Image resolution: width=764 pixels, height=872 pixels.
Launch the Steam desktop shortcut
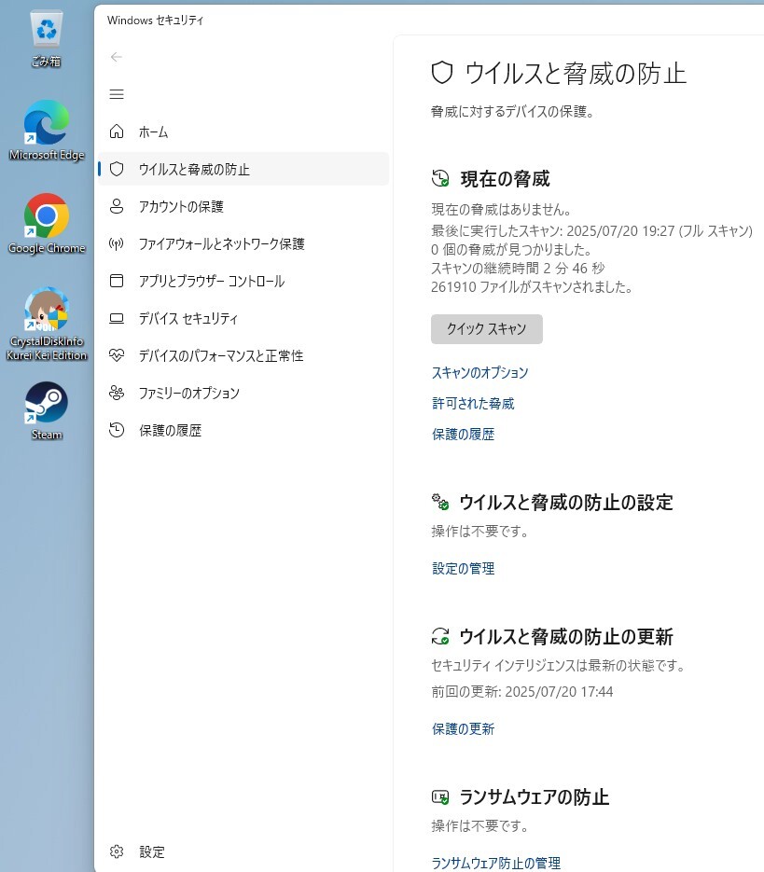click(47, 410)
